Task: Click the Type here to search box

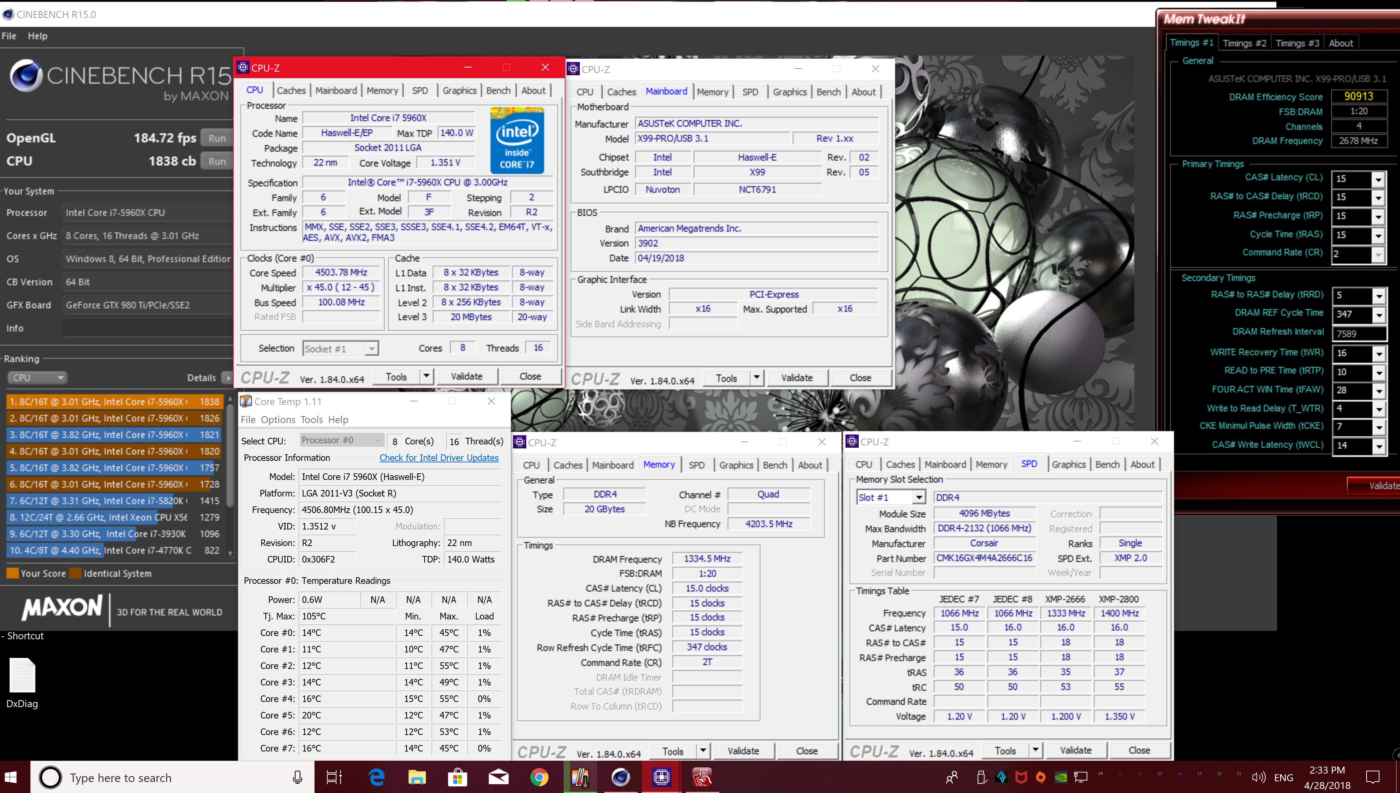Action: tap(172, 777)
